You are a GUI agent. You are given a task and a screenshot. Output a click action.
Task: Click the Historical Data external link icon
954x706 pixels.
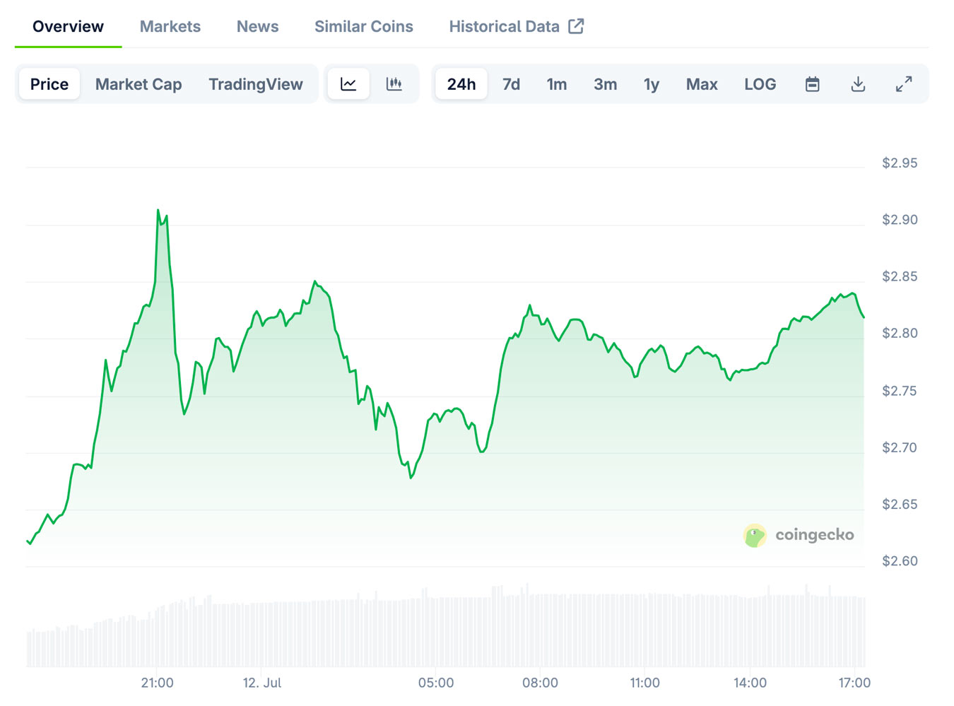point(576,25)
